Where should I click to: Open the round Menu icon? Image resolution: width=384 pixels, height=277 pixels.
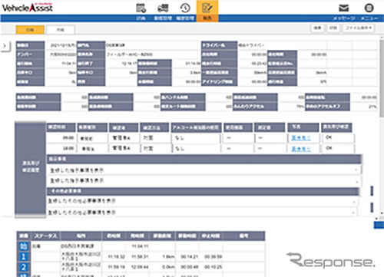tap(369, 8)
